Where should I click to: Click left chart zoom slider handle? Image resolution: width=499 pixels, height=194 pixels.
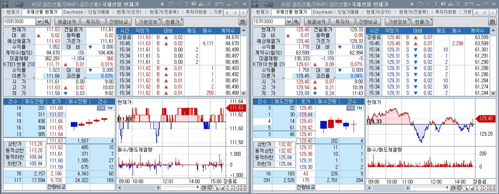click(197, 188)
